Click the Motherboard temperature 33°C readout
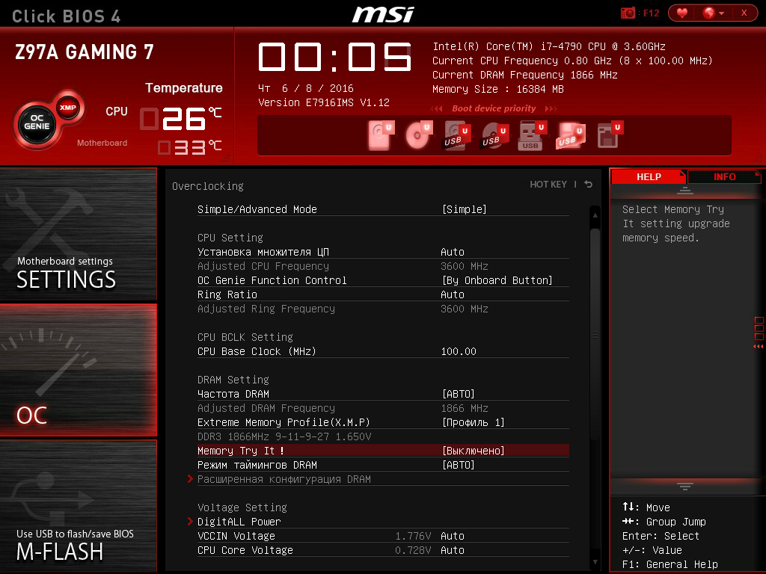Image resolution: width=766 pixels, height=574 pixels. [189, 147]
